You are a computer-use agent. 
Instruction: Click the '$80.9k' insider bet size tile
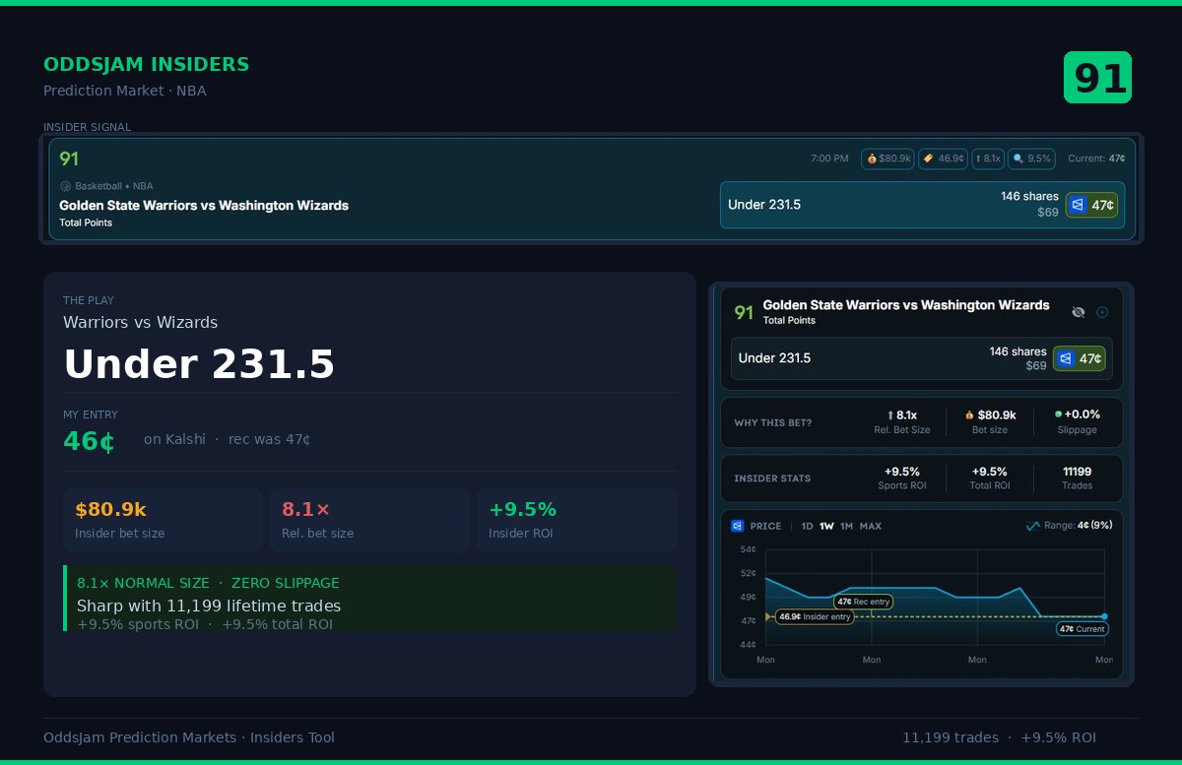point(163,520)
